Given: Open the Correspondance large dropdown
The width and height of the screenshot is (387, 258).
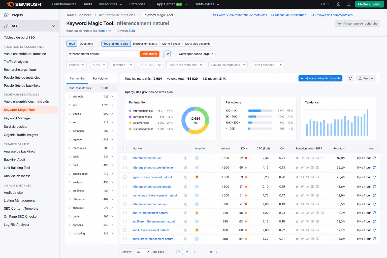Looking at the screenshot, I should [196, 54].
